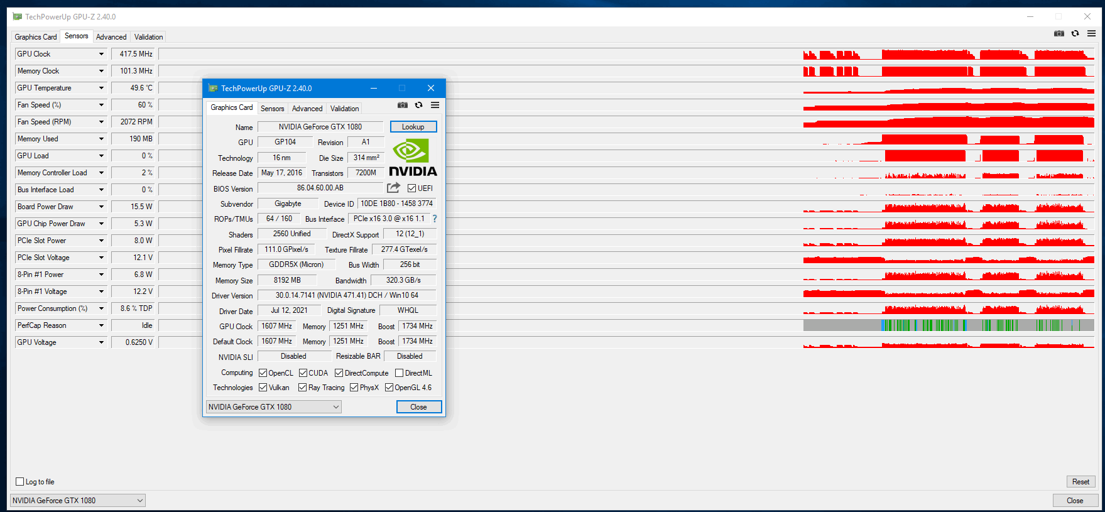This screenshot has height=512, width=1105.
Task: Click the Name field NVIDIA GeForce GTX 1080
Action: point(320,127)
